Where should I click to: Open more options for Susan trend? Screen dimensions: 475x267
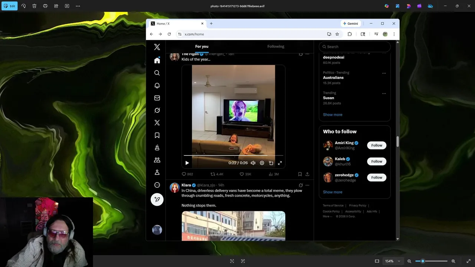(384, 93)
